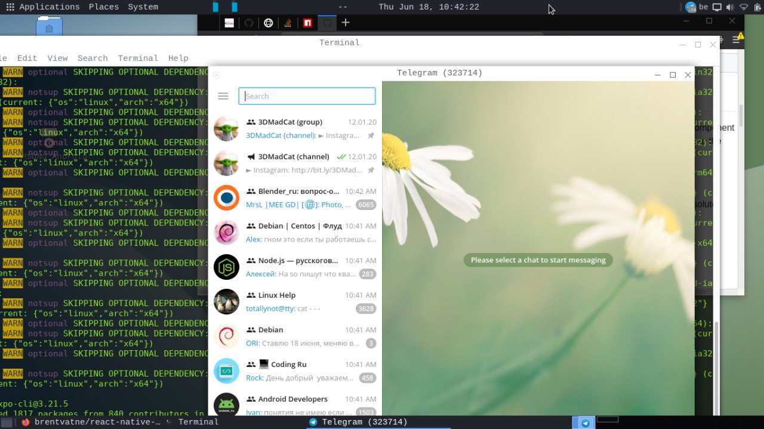Click the group icon beside Linux Help

pos(251,295)
